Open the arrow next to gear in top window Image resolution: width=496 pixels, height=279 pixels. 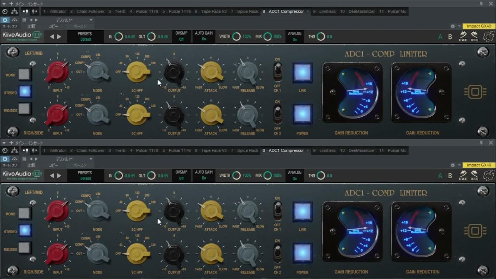(x=459, y=26)
